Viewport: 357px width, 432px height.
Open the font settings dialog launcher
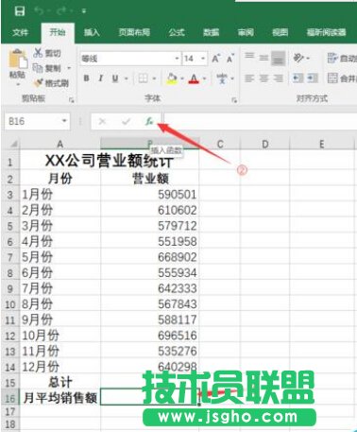[234, 100]
